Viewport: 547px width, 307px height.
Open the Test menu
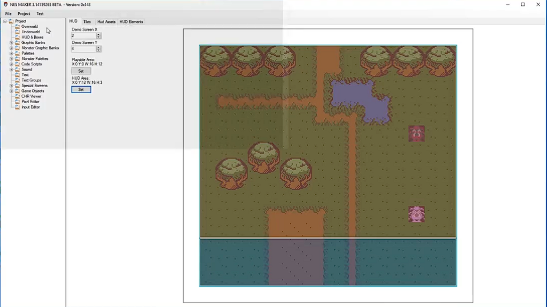click(x=40, y=13)
